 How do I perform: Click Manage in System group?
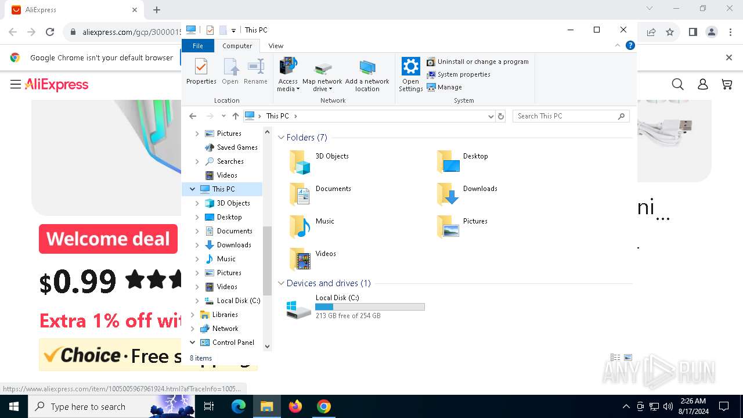(445, 87)
